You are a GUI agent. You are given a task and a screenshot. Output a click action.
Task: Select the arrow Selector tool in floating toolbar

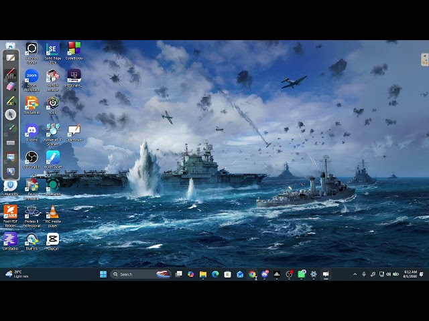(11, 114)
